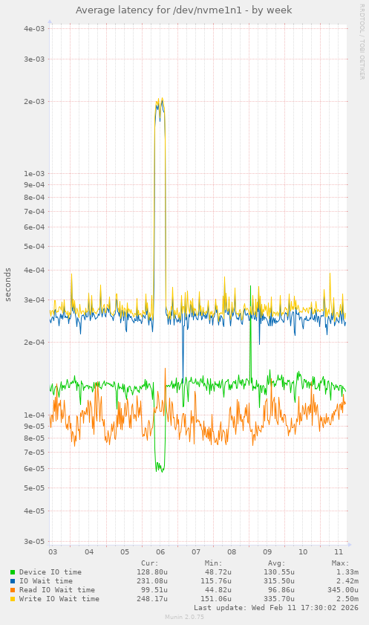This screenshot has height=625, width=369.
Task: Click the x-axis day label 06
Action: (x=160, y=552)
